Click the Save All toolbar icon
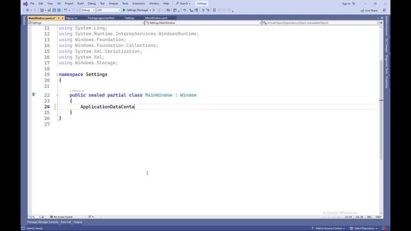 tap(59, 10)
